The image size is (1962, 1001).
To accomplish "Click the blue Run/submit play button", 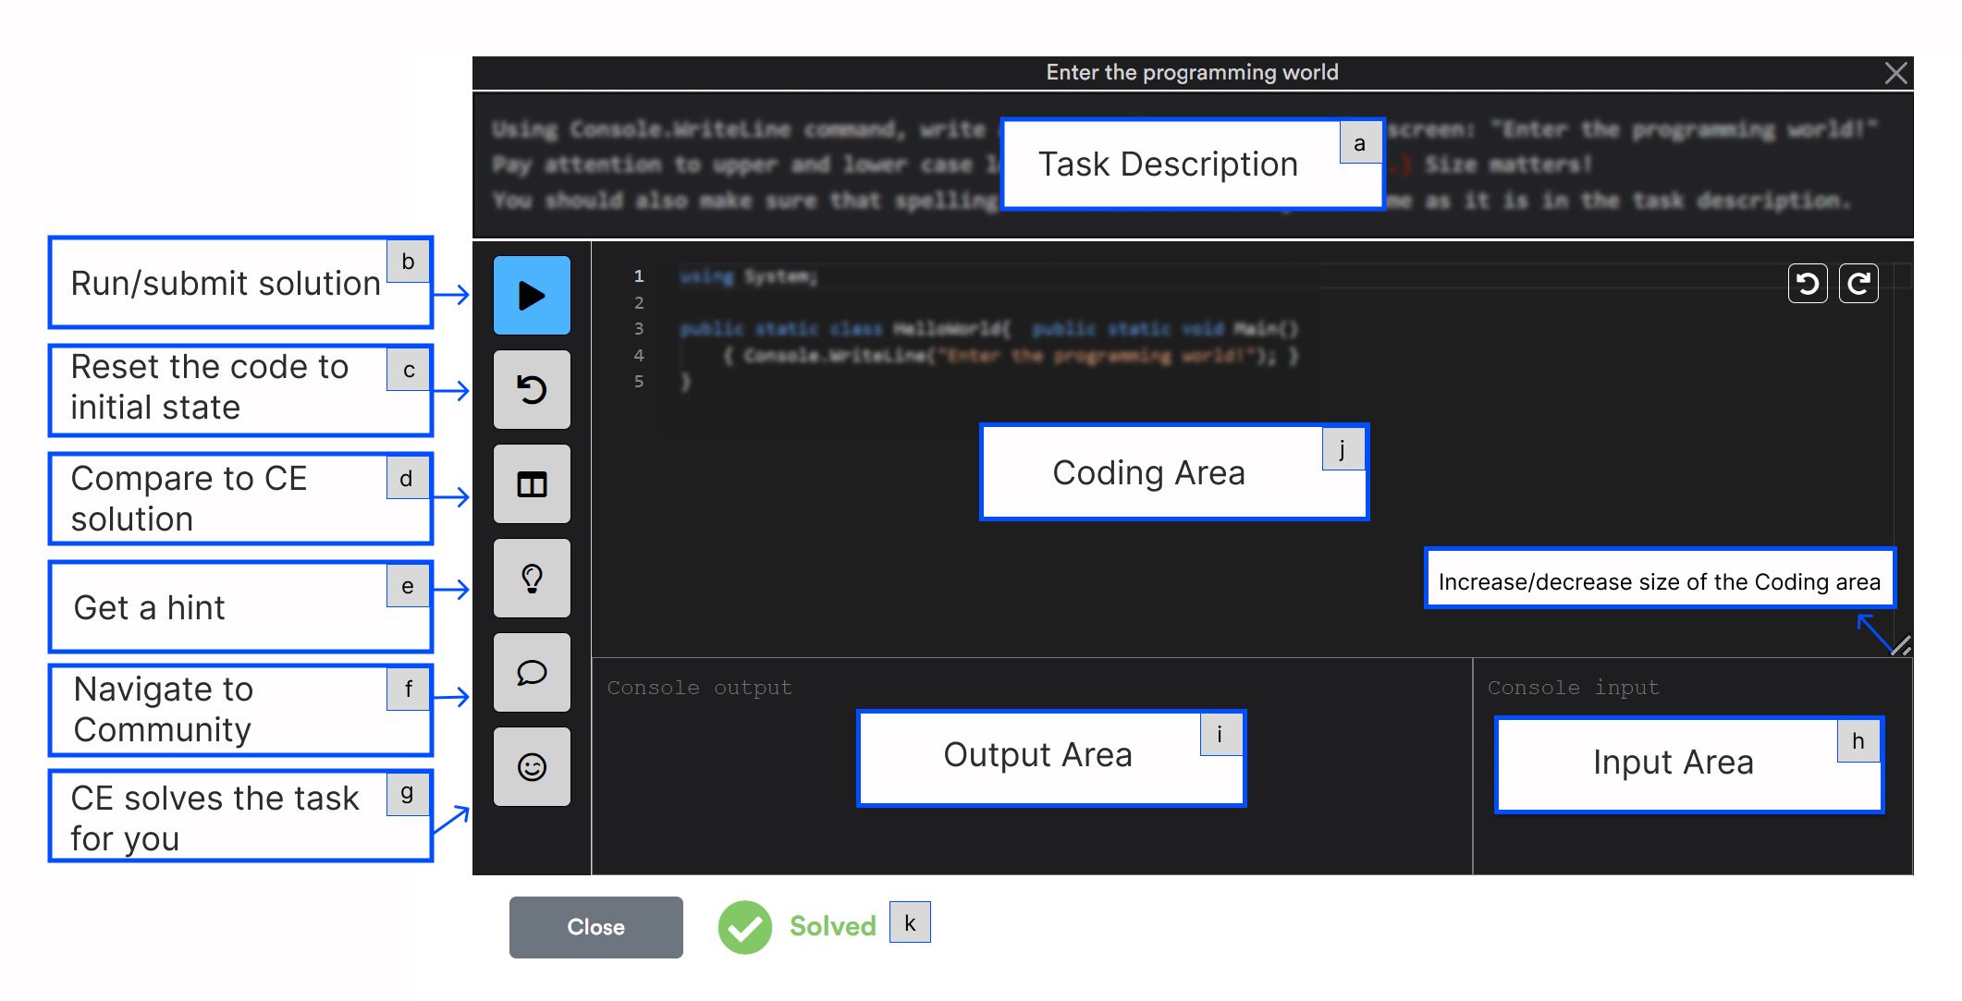I will point(532,296).
